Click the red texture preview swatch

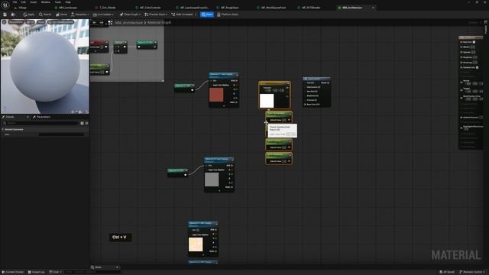(216, 95)
